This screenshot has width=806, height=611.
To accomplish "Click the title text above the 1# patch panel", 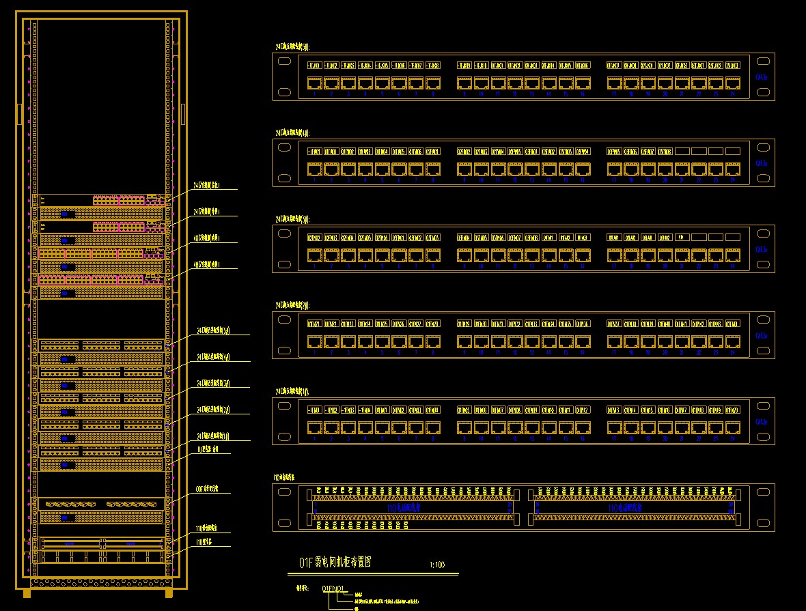I will 292,392.
